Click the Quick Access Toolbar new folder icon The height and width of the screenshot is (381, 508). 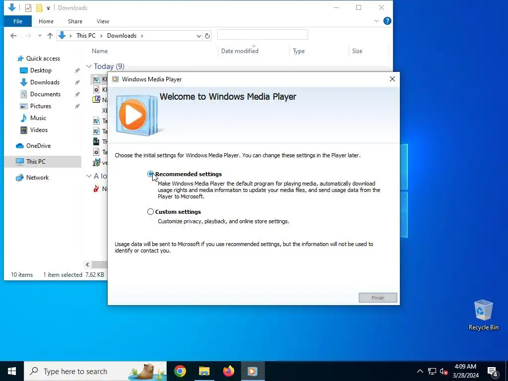click(x=39, y=8)
